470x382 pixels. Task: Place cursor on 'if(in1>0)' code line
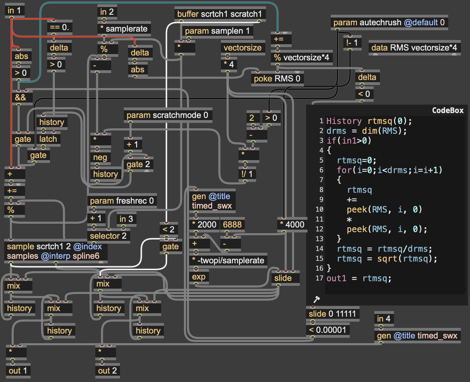click(x=349, y=141)
